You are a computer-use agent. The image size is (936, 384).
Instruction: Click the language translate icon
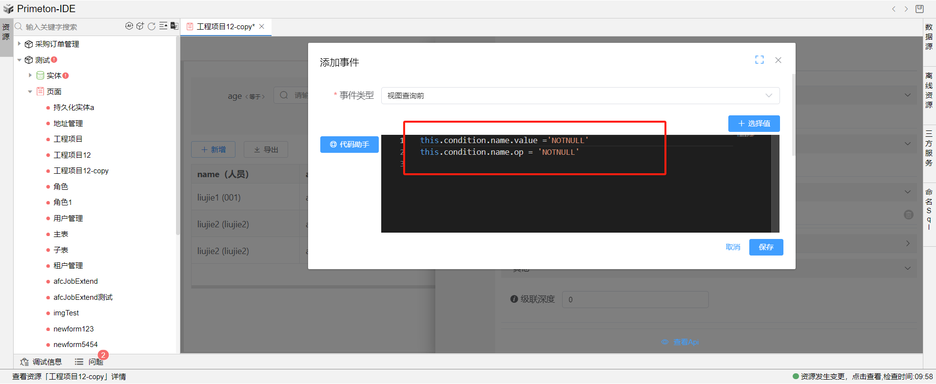point(174,26)
